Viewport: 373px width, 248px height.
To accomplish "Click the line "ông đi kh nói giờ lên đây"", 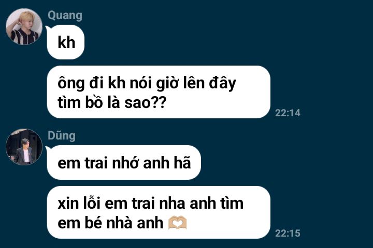I will [147, 83].
